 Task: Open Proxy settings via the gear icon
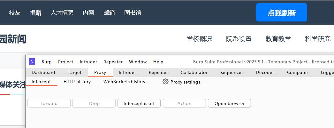tap(165, 82)
